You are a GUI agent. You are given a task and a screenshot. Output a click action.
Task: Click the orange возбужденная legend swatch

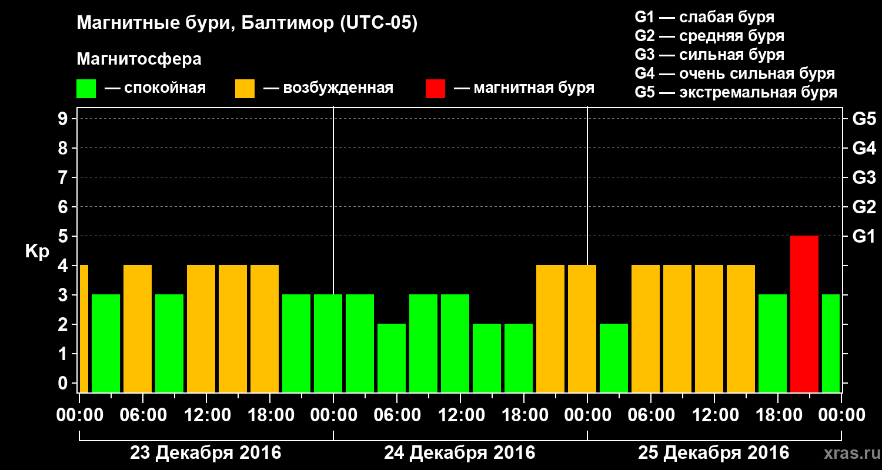pos(245,89)
